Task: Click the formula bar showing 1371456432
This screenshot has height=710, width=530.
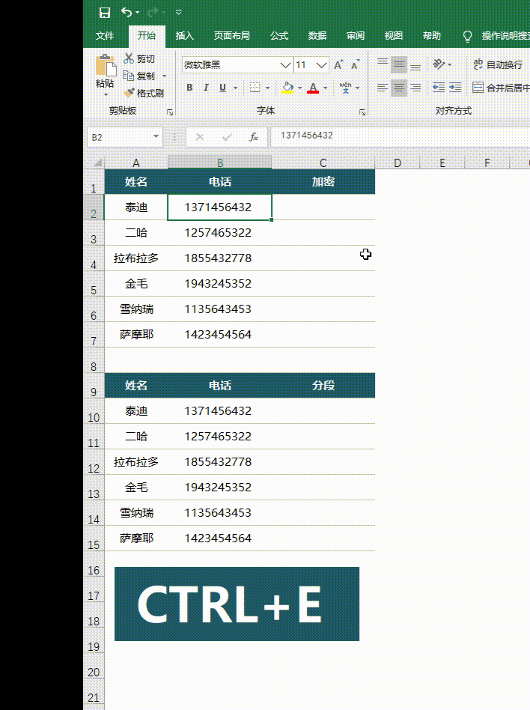Action: [x=400, y=136]
